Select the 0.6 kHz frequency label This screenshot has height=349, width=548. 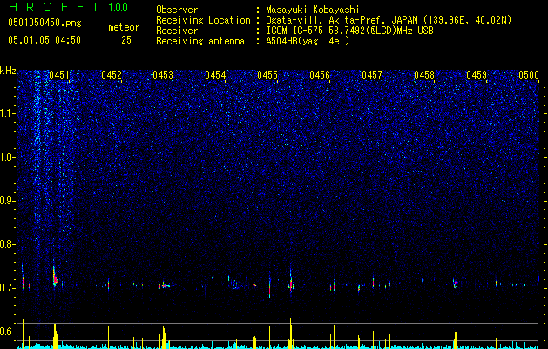(x=7, y=332)
